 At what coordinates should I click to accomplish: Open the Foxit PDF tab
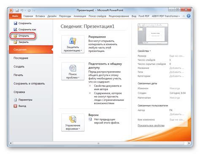point(144,16)
